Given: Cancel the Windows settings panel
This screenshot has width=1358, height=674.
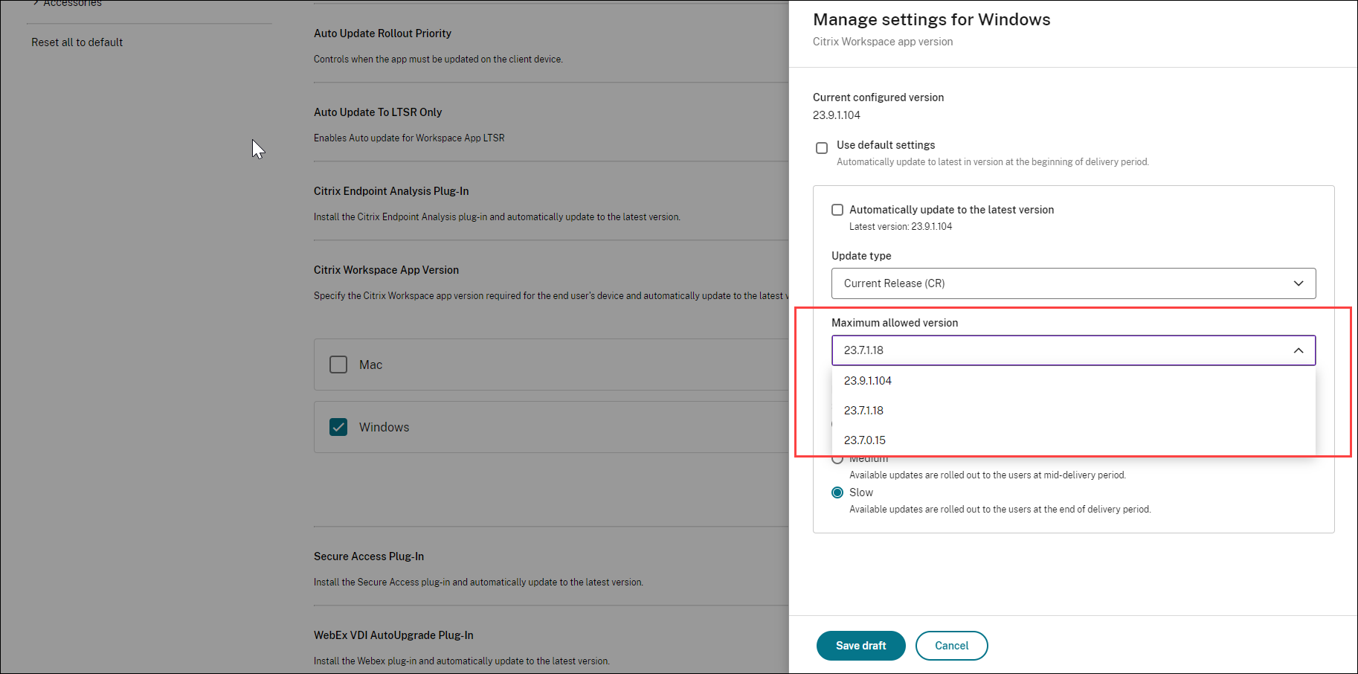Looking at the screenshot, I should 951,646.
